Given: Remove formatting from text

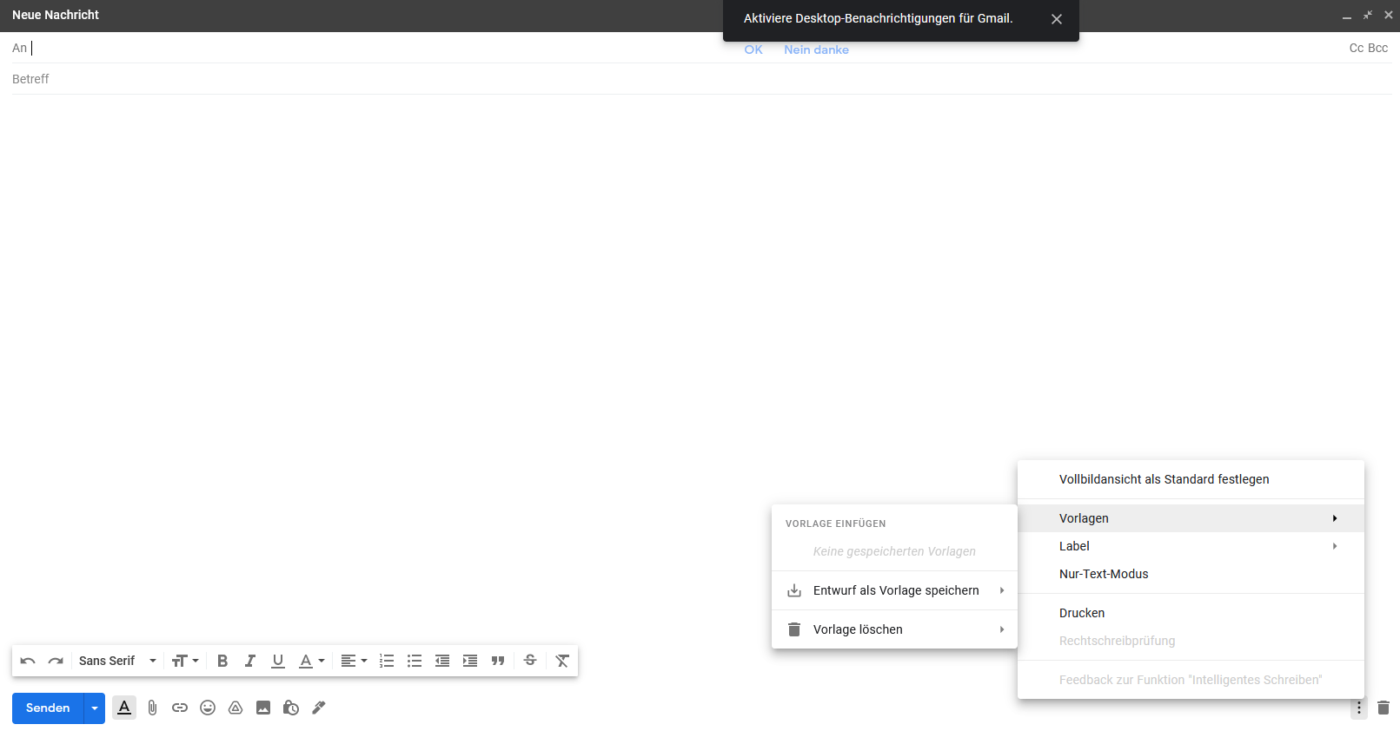Looking at the screenshot, I should pyautogui.click(x=562, y=661).
